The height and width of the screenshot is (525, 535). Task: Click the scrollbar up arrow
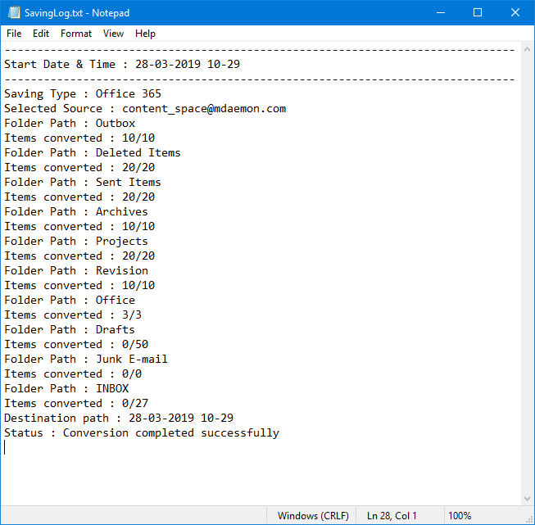527,49
